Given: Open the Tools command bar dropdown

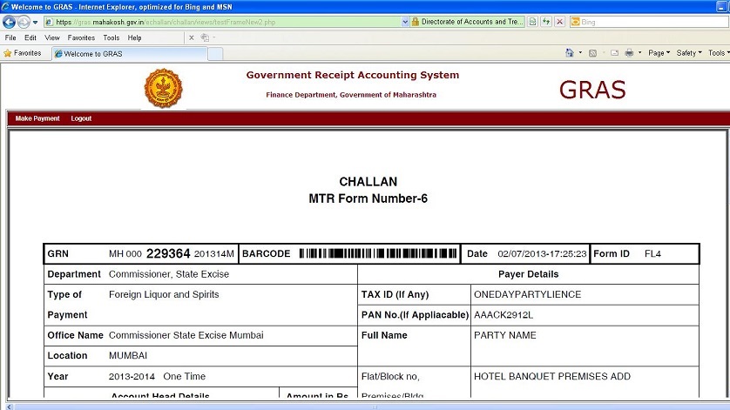Looking at the screenshot, I should [x=719, y=53].
